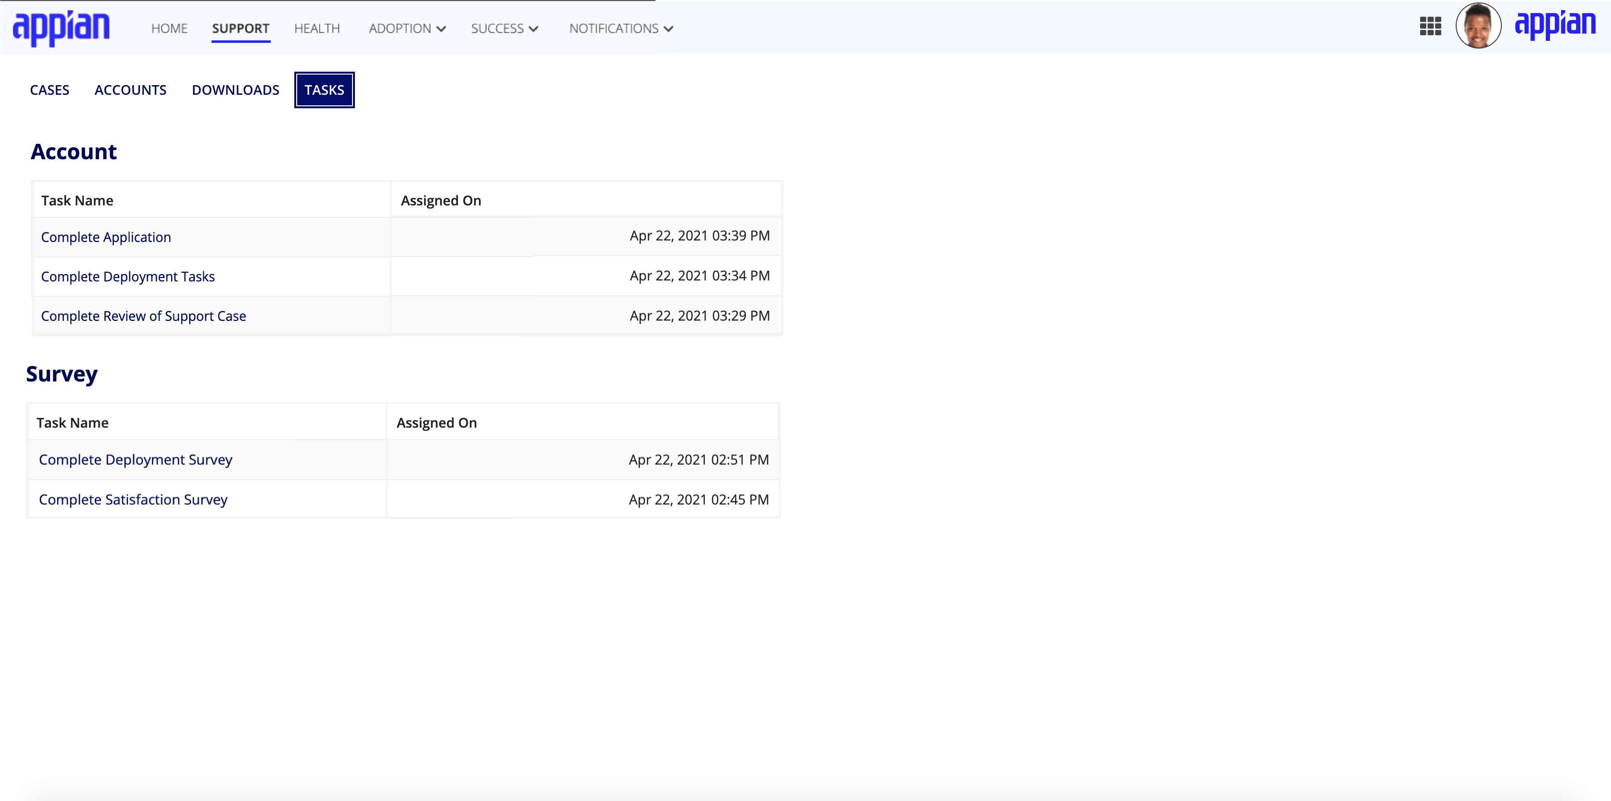Click the Account section heading
The width and height of the screenshot is (1611, 801).
tap(74, 152)
